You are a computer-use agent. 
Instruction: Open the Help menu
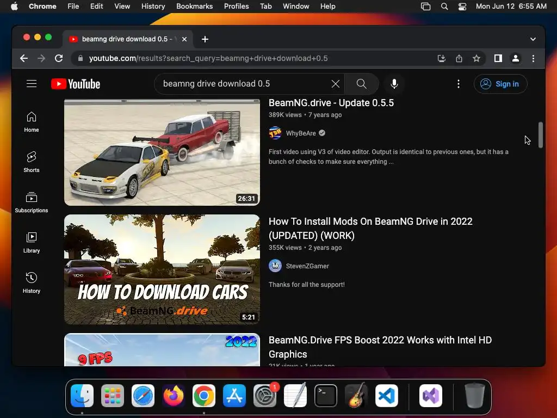[327, 6]
